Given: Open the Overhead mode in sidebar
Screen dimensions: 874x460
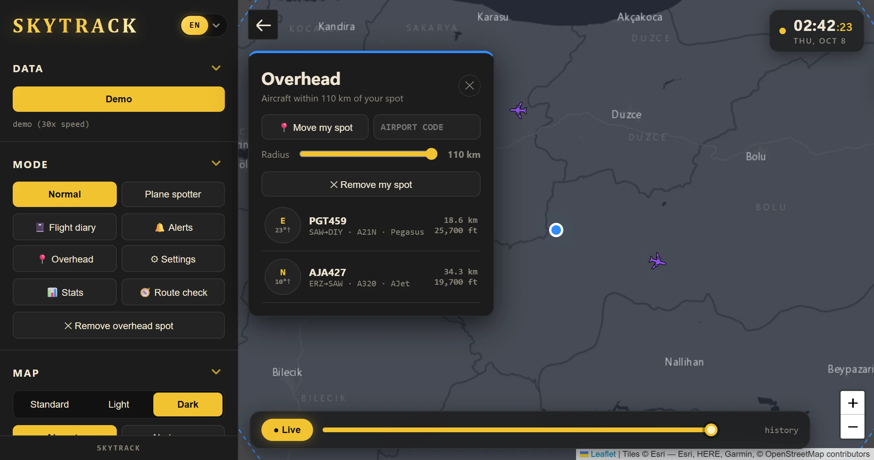Looking at the screenshot, I should click(65, 259).
